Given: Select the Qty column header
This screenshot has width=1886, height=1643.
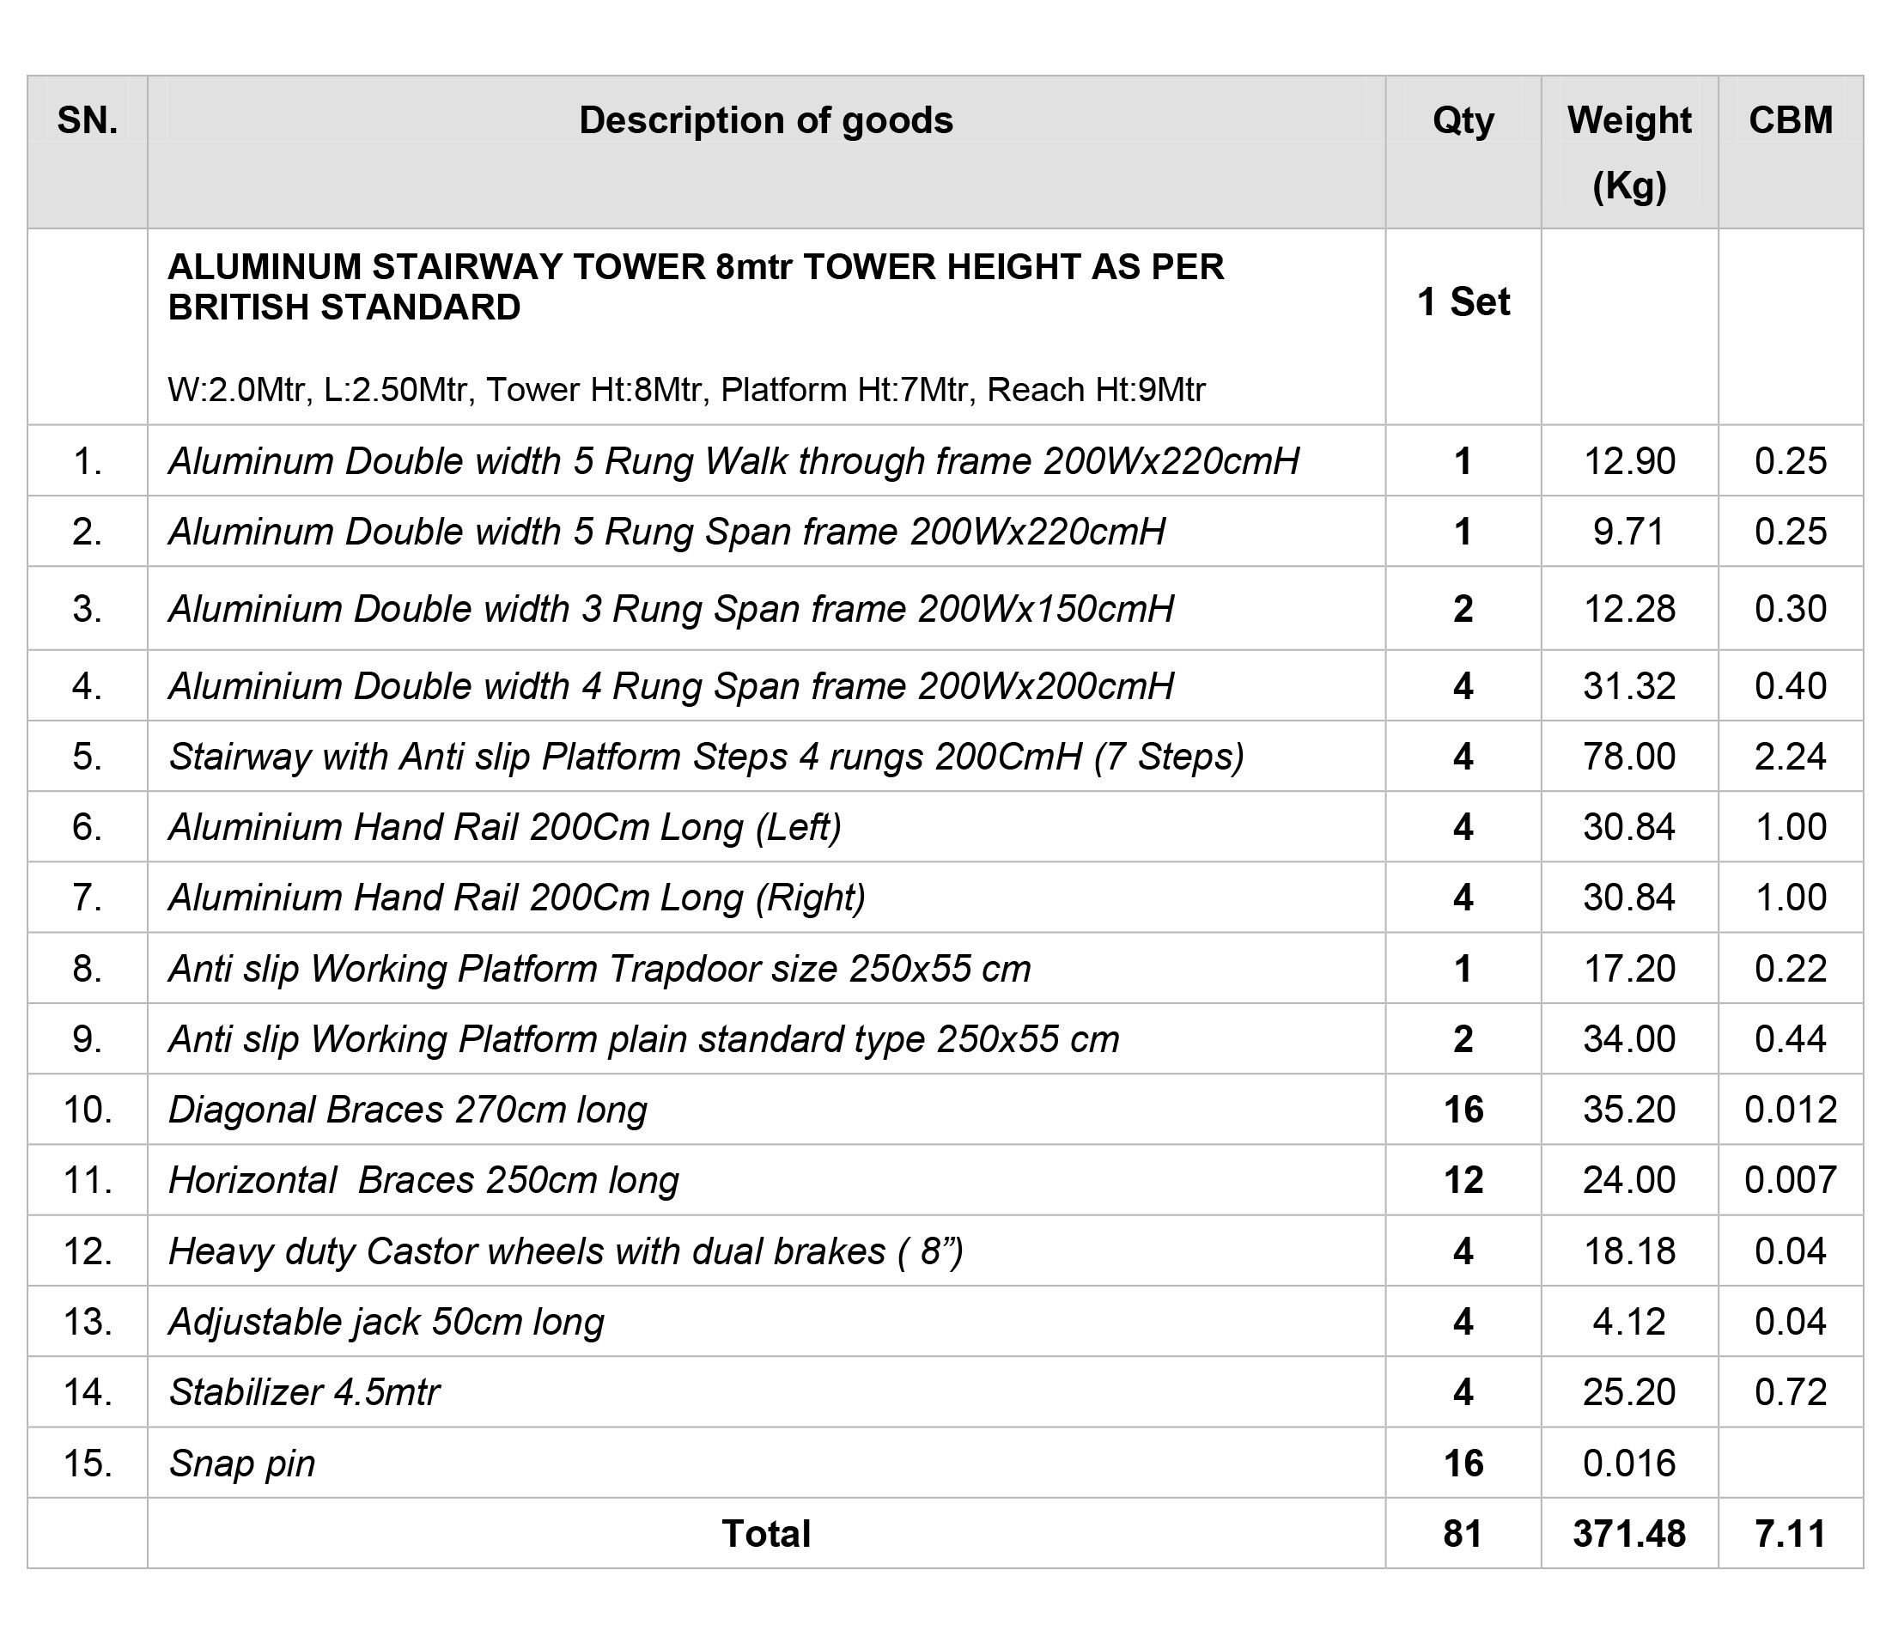Looking at the screenshot, I should 1463,120.
